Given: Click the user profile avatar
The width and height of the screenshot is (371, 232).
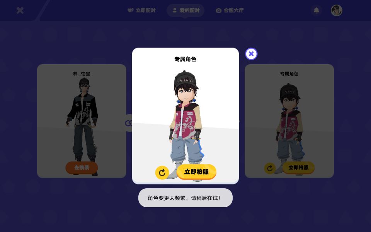Looking at the screenshot, I should pos(337,10).
